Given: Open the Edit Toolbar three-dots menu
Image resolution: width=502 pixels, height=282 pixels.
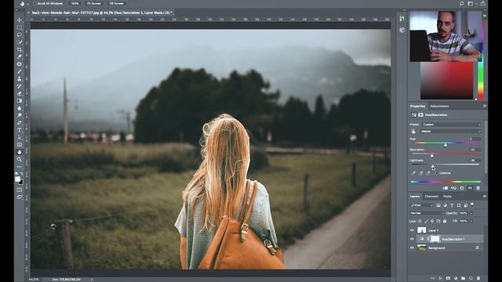Looking at the screenshot, I should click(x=20, y=167).
